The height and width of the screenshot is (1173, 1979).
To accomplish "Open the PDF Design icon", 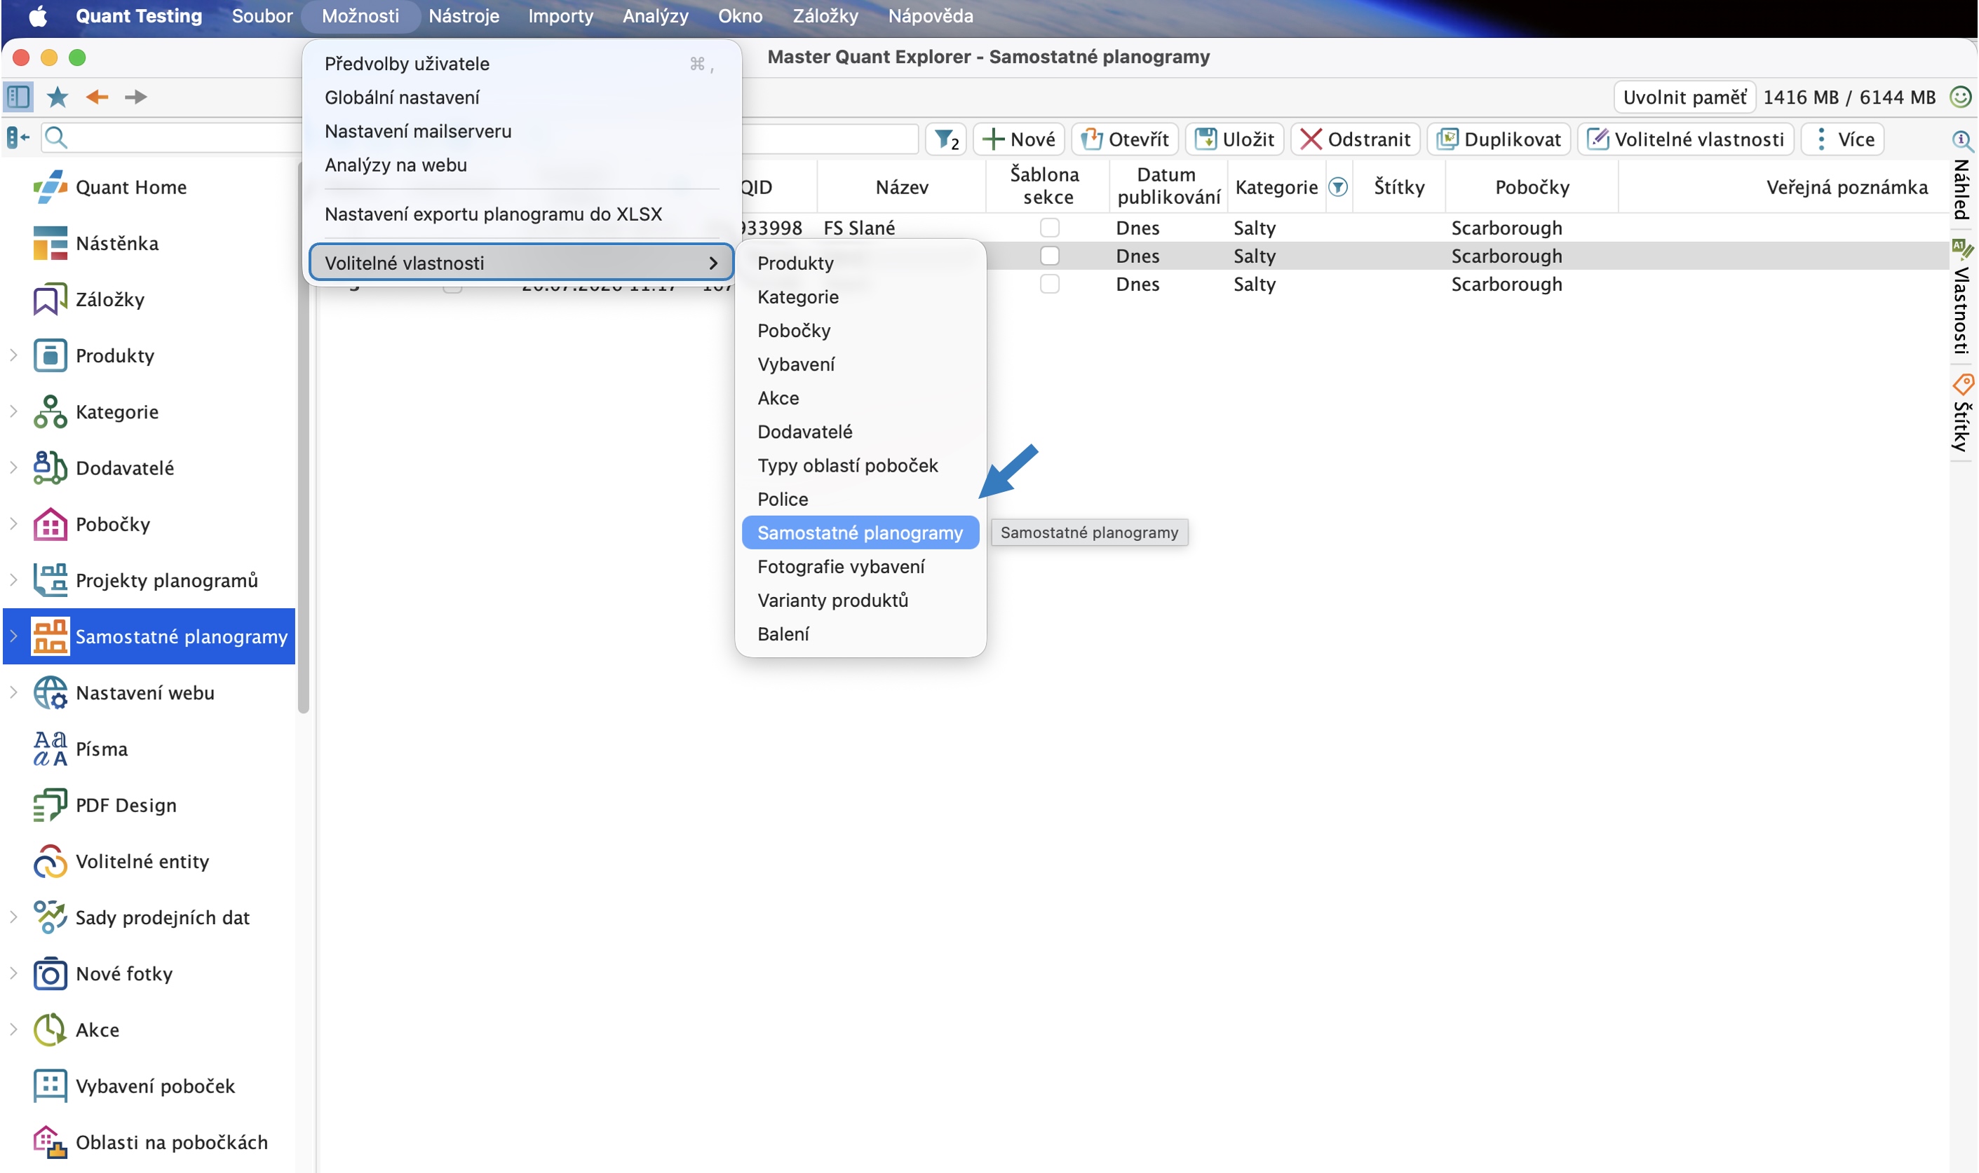I will [x=50, y=804].
